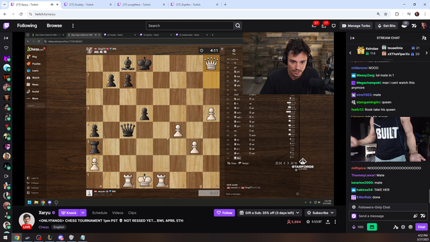Click the search magnifier button

click(238, 26)
